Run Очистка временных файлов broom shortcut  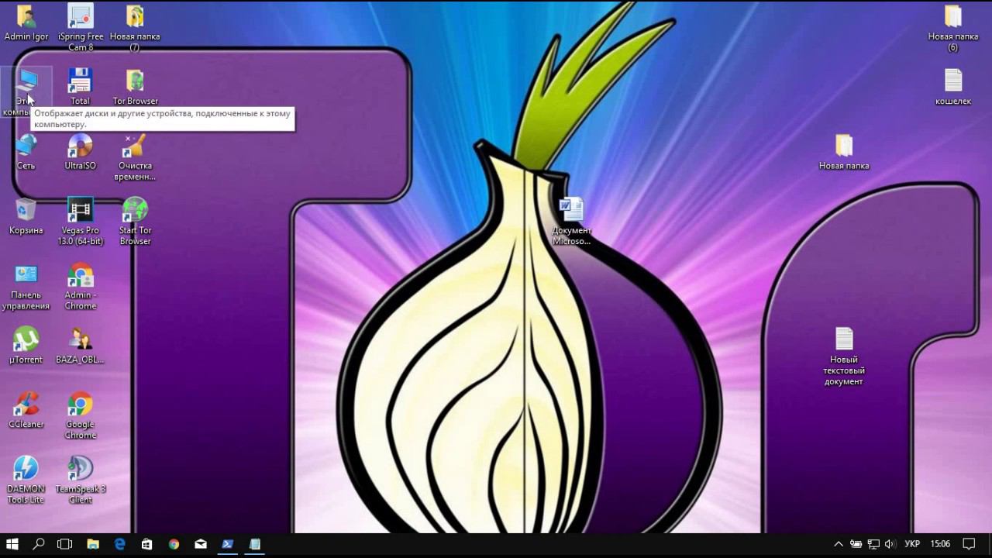(x=135, y=146)
